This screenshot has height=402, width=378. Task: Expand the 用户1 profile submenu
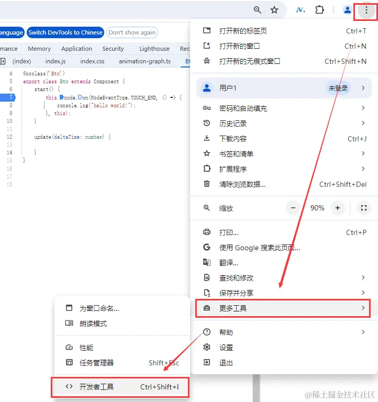363,88
